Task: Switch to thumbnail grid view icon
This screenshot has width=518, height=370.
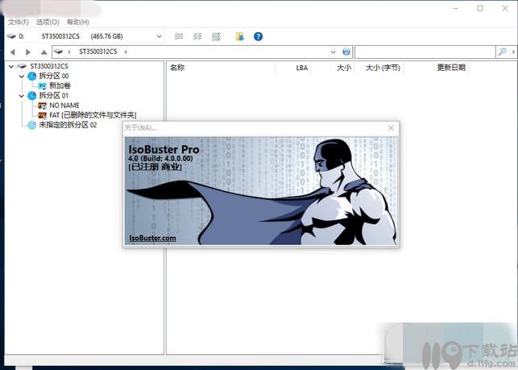Action: 216,36
